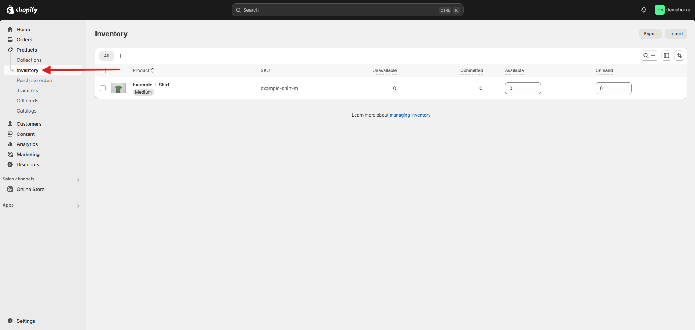Click the plus icon to add view

(x=121, y=56)
